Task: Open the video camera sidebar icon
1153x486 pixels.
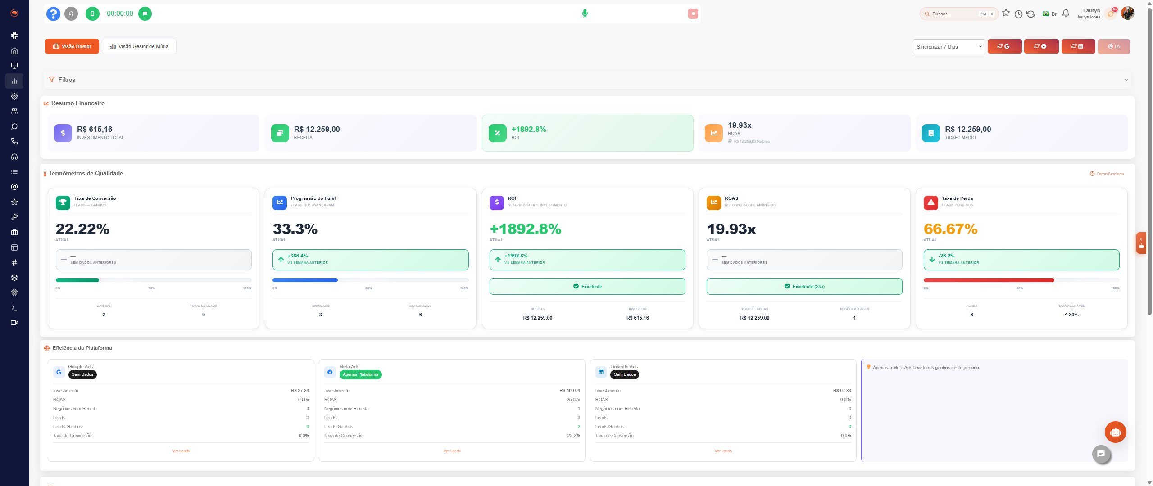Action: [14, 323]
